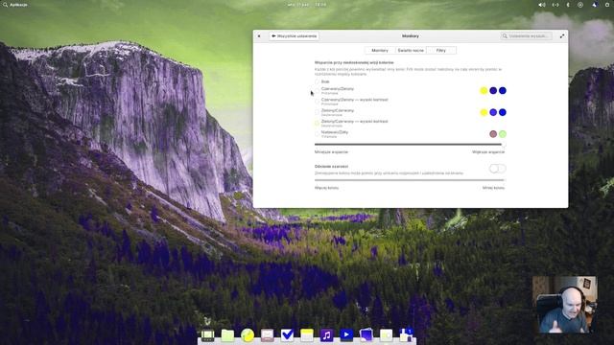
Task: Click the settings search field
Action: [x=527, y=36]
